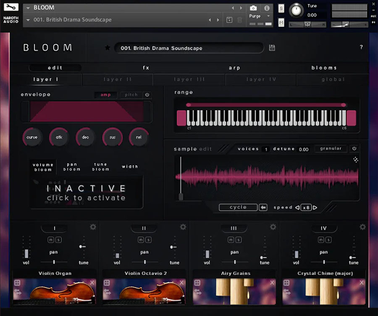Open Purge dropdown menu
378x316 pixels.
pyautogui.click(x=259, y=16)
